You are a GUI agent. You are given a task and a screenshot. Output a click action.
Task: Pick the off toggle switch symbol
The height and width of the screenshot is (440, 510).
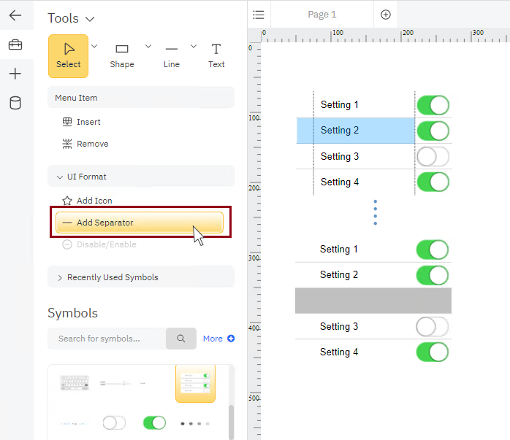tap(114, 422)
